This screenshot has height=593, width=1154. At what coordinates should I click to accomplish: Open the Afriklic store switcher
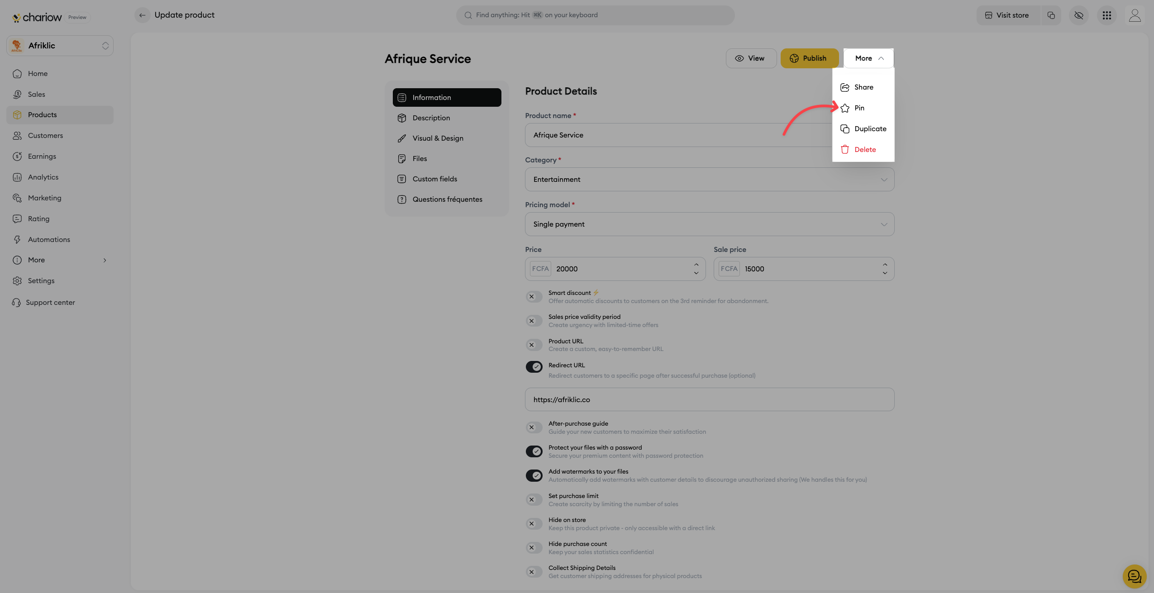[60, 46]
